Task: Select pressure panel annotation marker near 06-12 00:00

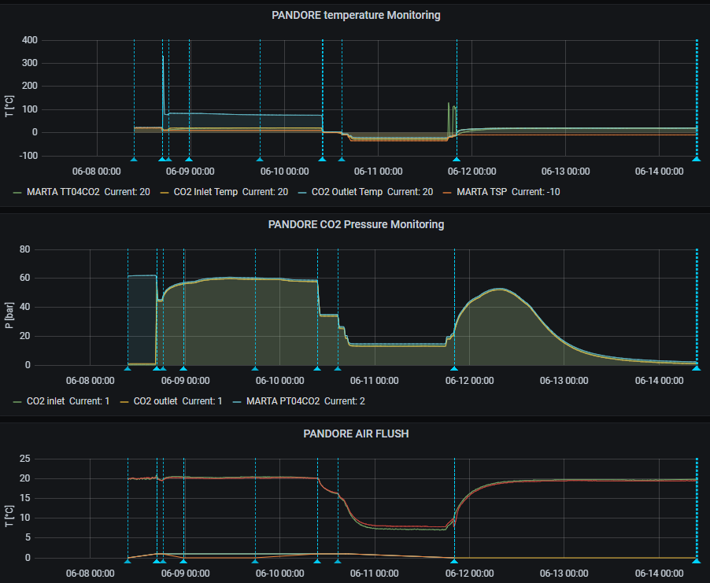Action: [454, 367]
